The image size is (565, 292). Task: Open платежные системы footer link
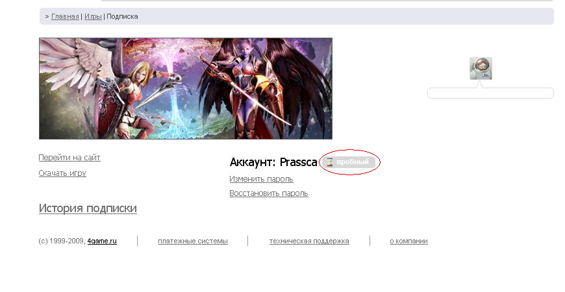[x=193, y=241]
